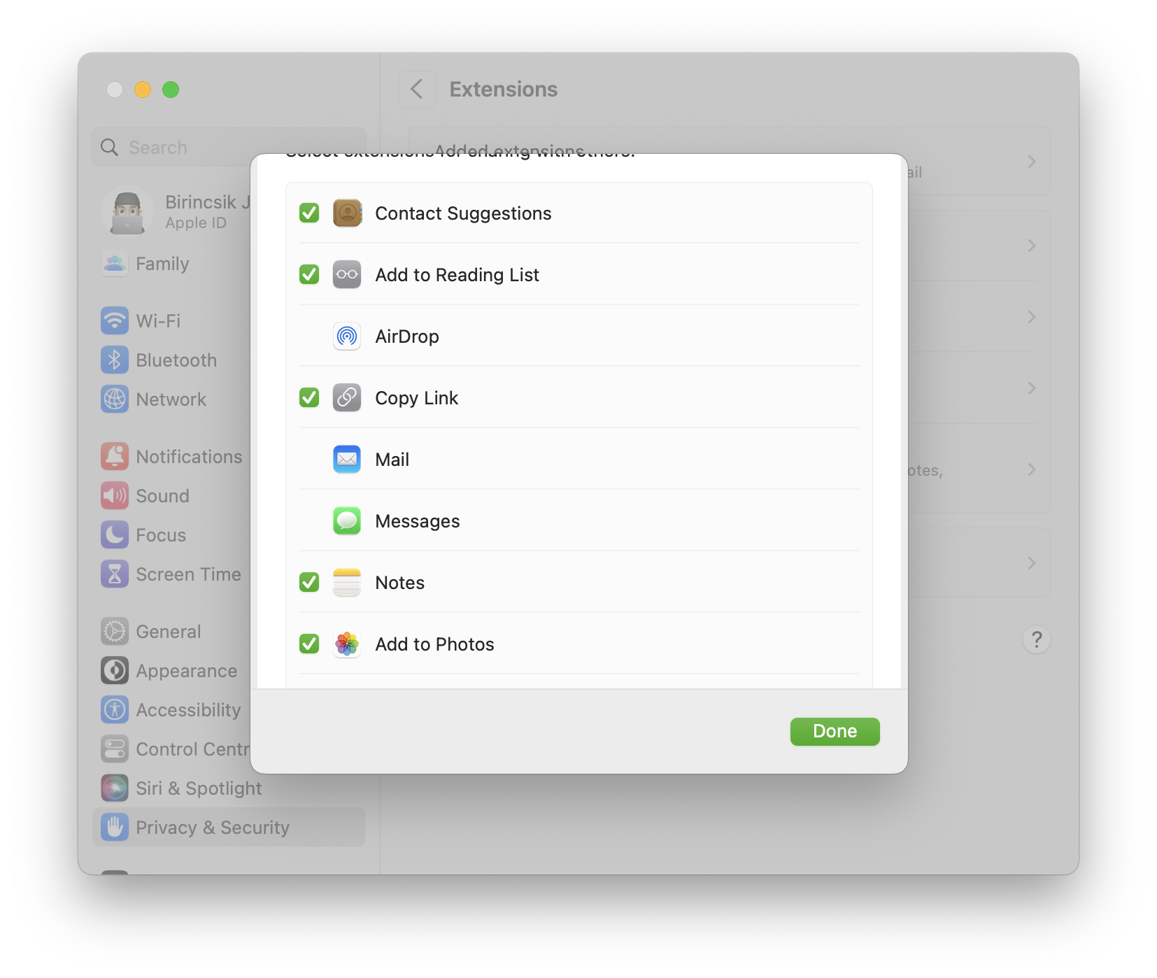Click the search magnifier icon
The width and height of the screenshot is (1157, 978).
coord(110,148)
